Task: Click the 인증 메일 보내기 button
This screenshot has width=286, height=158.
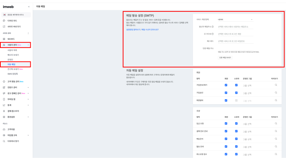Action: pos(225,58)
